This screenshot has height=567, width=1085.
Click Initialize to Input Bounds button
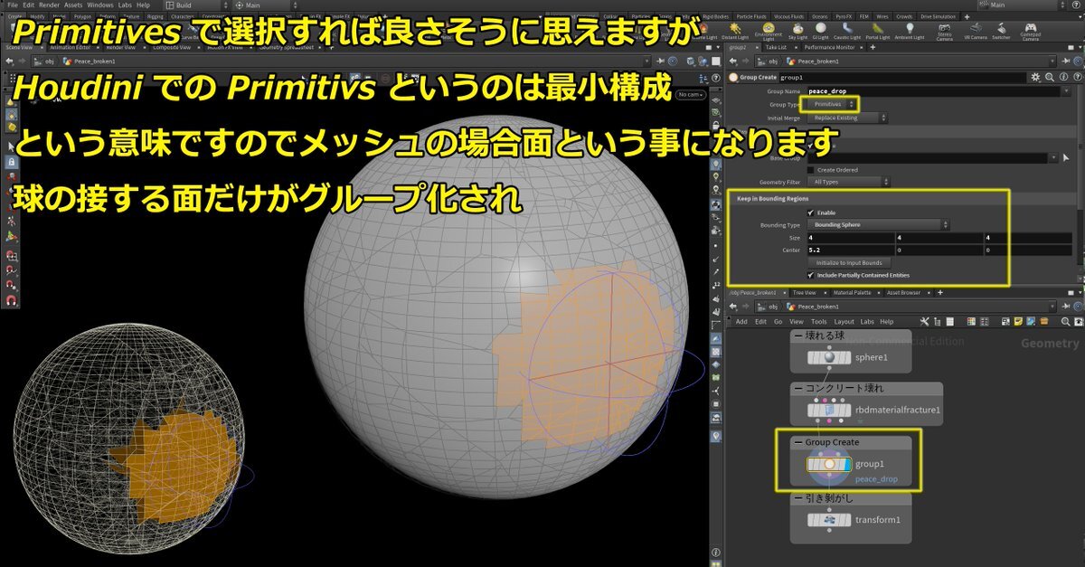point(849,262)
